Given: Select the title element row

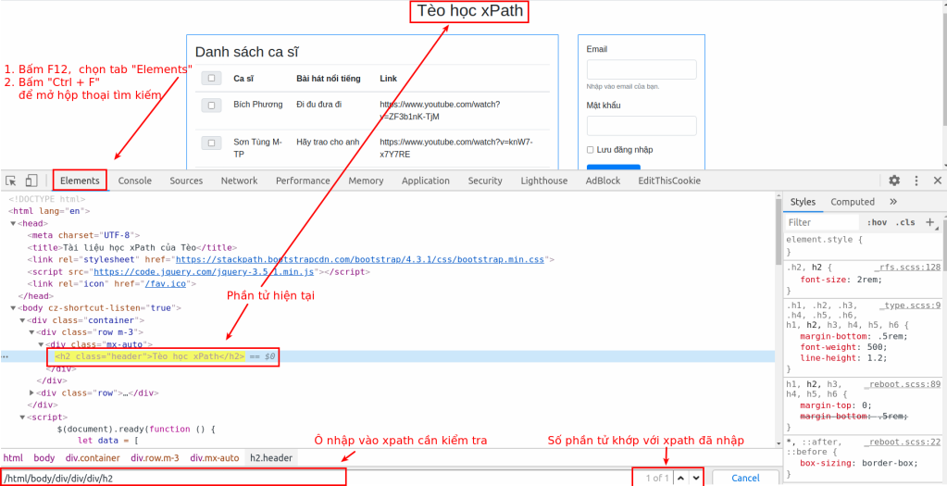Looking at the screenshot, I should (x=132, y=247).
